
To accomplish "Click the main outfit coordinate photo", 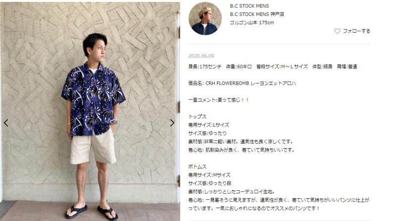I will (90, 111).
